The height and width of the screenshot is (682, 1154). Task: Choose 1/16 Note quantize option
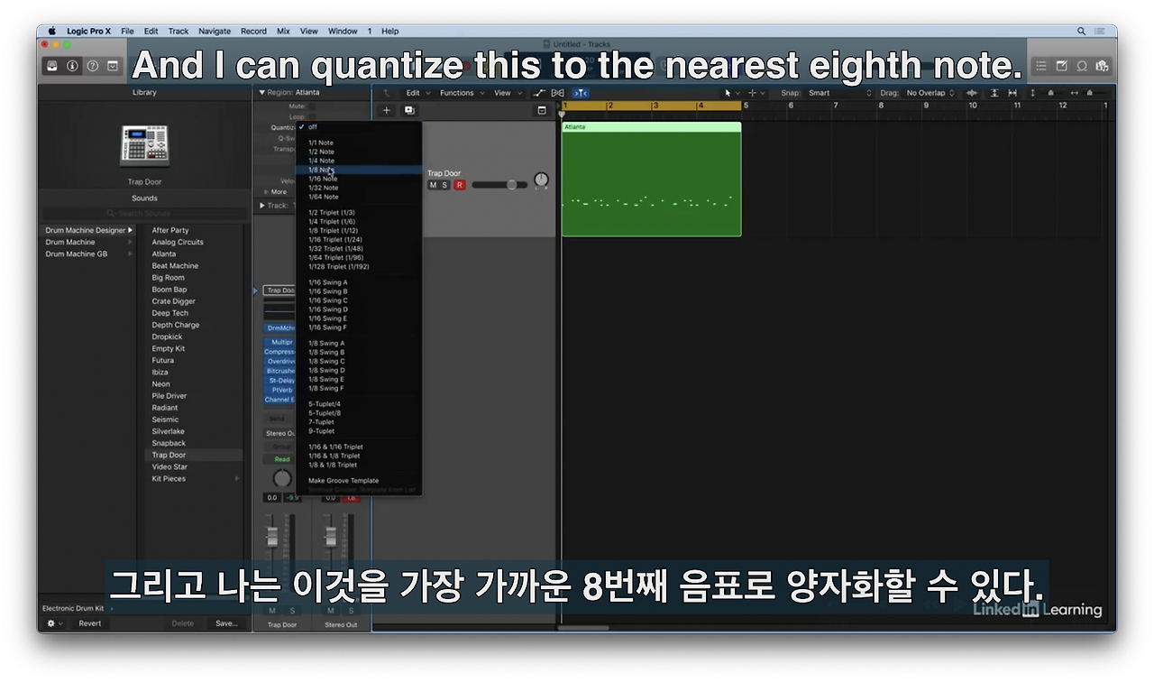359,179
